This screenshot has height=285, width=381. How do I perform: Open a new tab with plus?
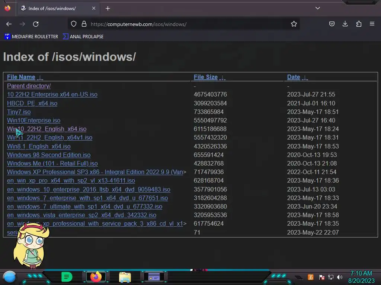coord(108,9)
